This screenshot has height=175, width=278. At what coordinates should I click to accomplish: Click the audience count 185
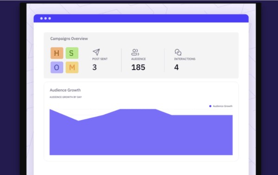coord(138,67)
